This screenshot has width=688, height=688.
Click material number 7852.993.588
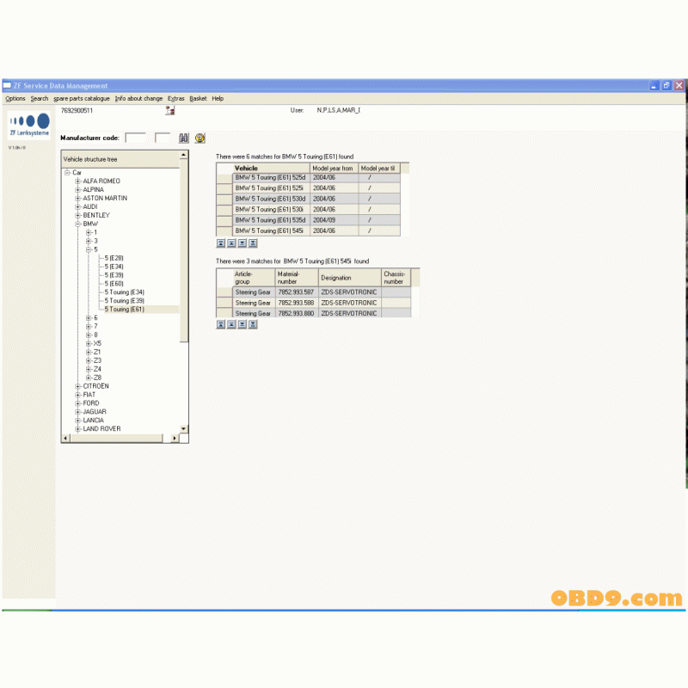tap(296, 303)
